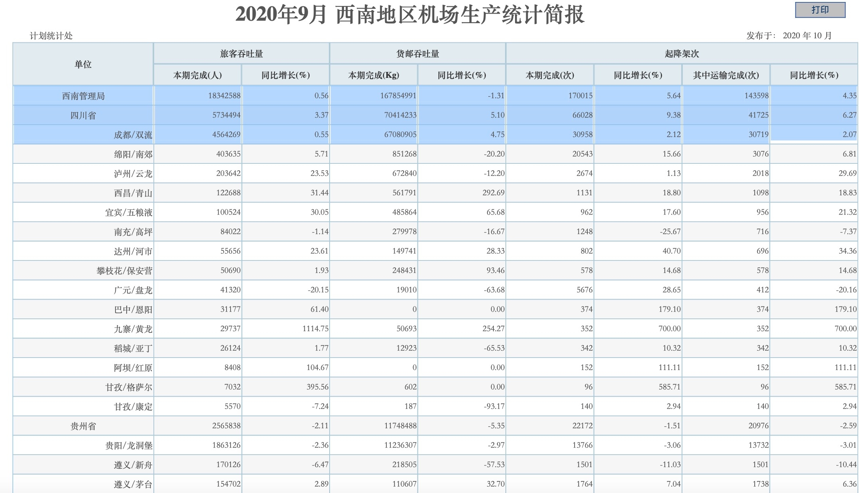Screen dimensions: 859x493
Task: Click the 成都/双流 airport cell
Action: [x=133, y=135]
